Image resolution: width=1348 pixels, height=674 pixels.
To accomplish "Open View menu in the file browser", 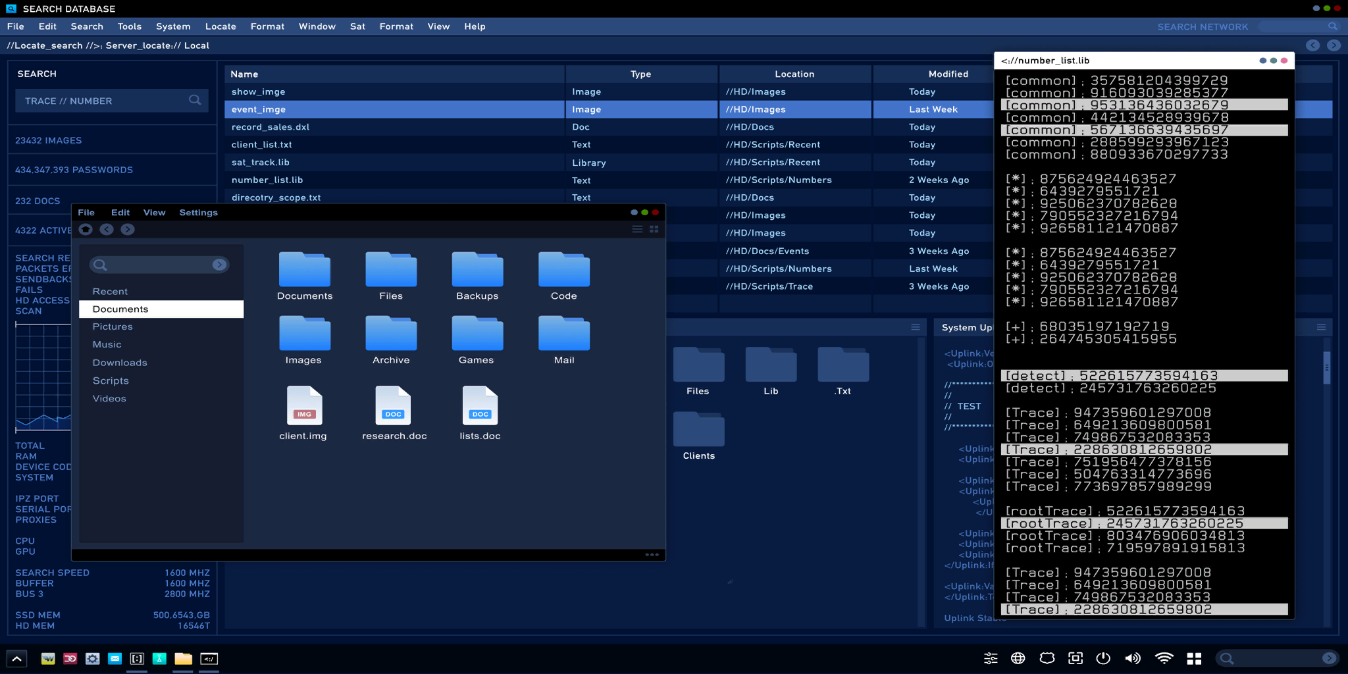I will (x=154, y=213).
